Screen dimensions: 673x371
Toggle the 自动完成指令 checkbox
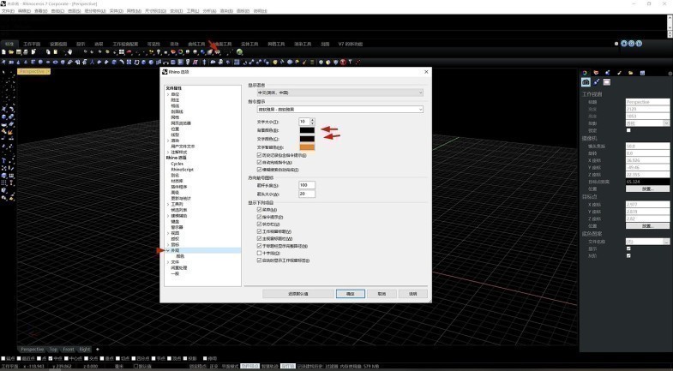[260, 162]
